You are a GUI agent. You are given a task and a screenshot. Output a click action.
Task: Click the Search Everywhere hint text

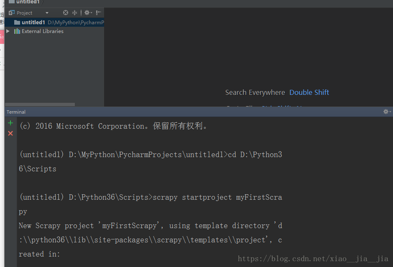[x=255, y=92]
